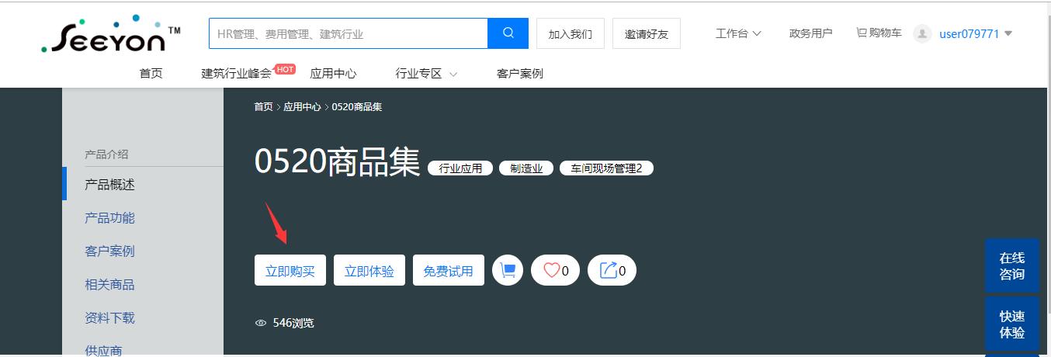Select 相关商品 in sidebar
The width and height of the screenshot is (1051, 357).
[109, 285]
